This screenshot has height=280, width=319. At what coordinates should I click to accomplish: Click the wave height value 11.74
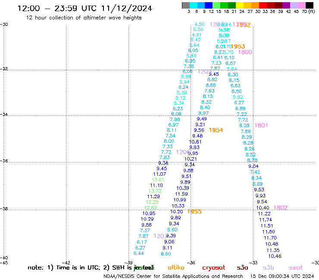[x=266, y=220]
